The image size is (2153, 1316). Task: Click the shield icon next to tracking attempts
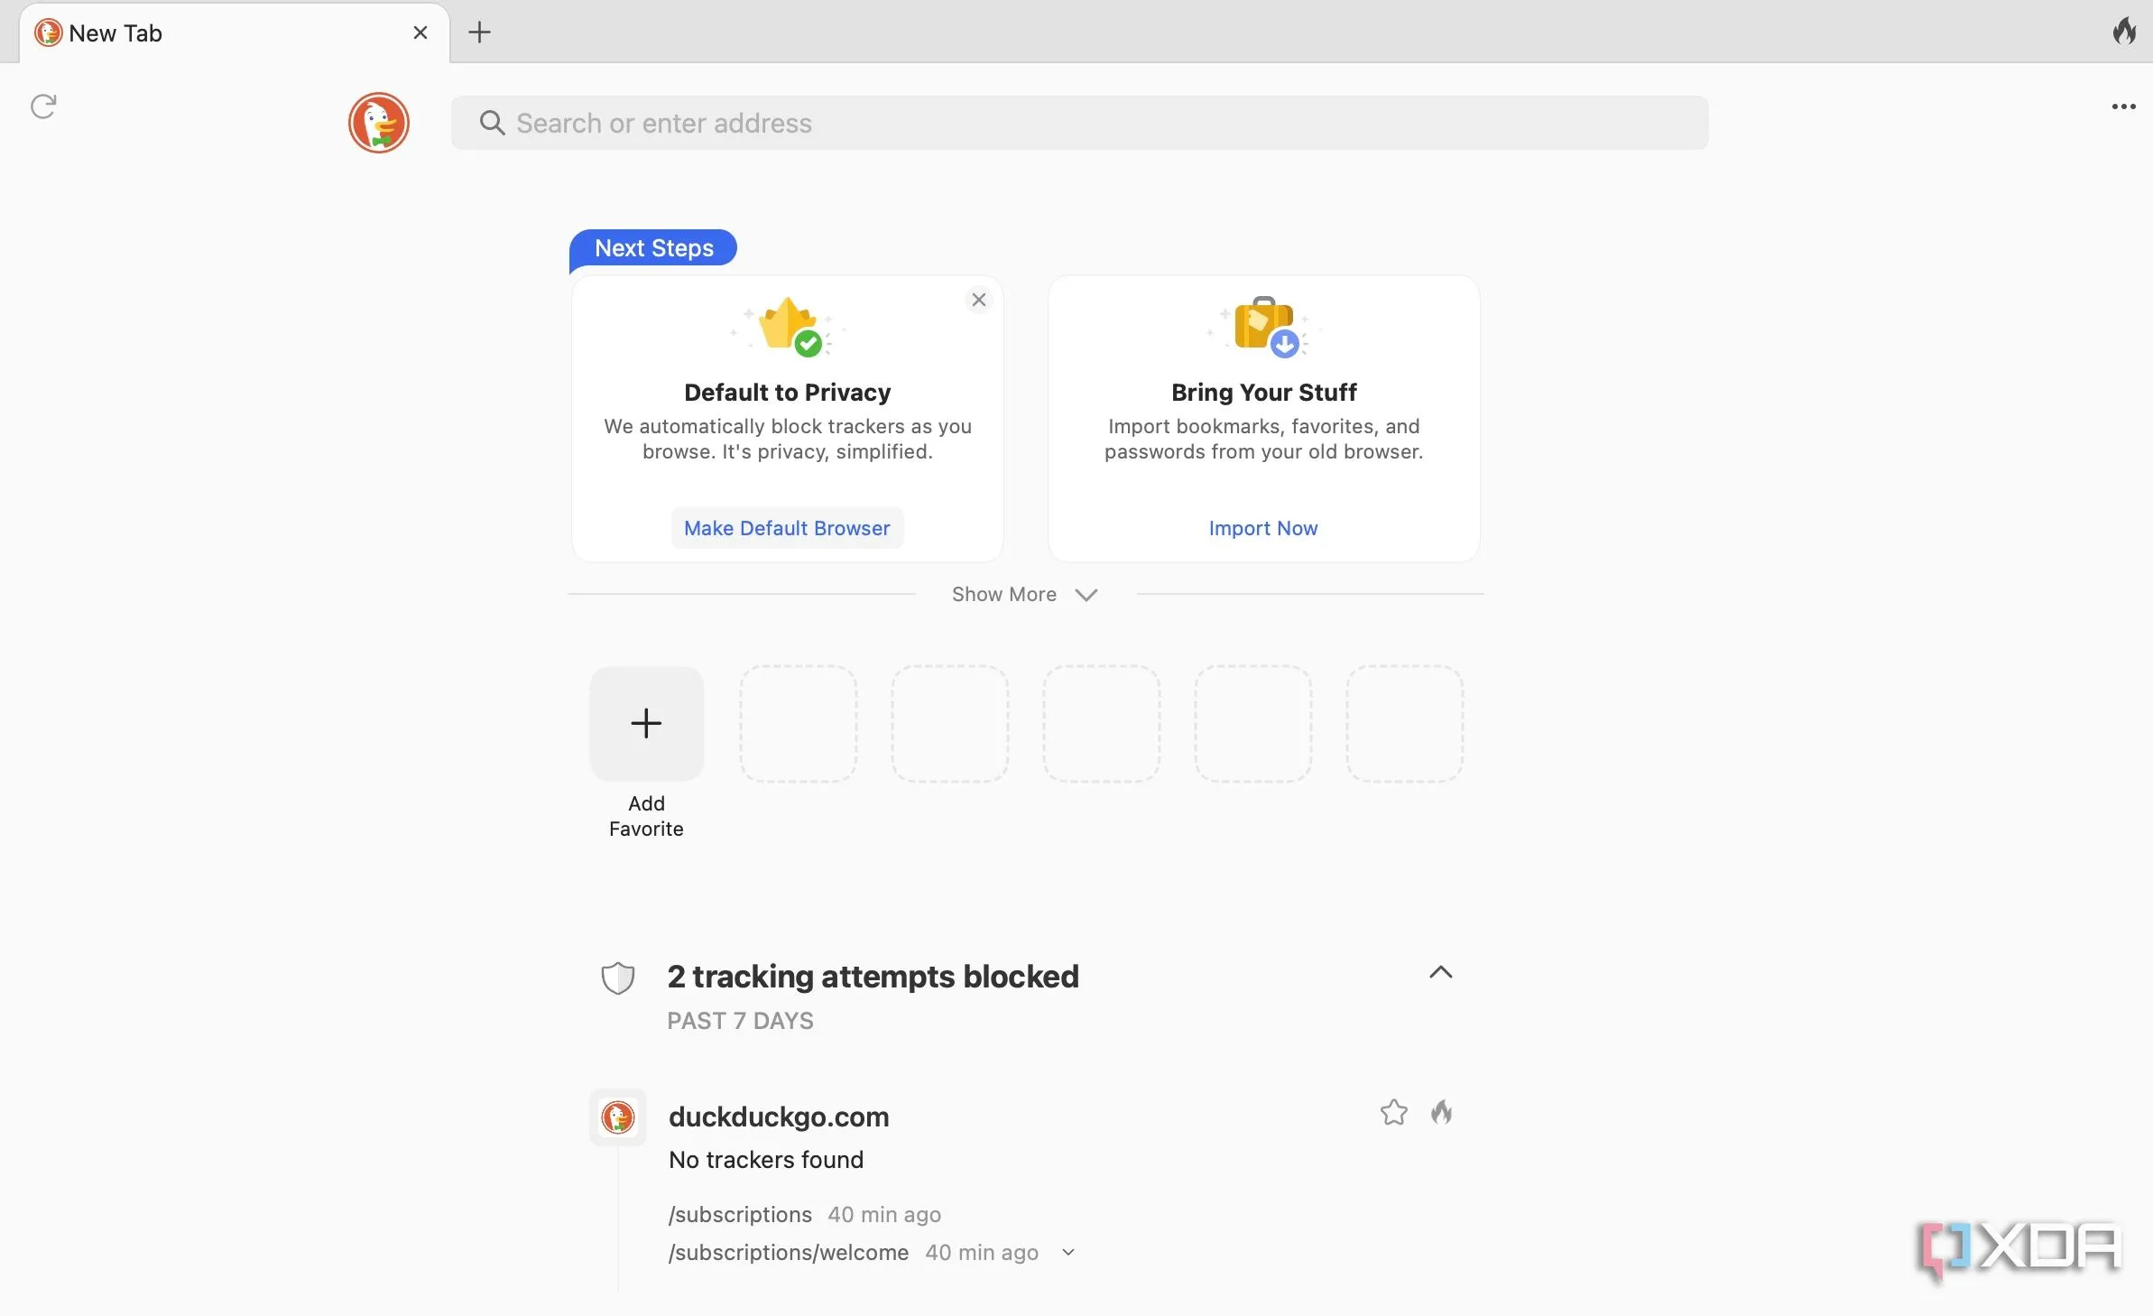618,978
